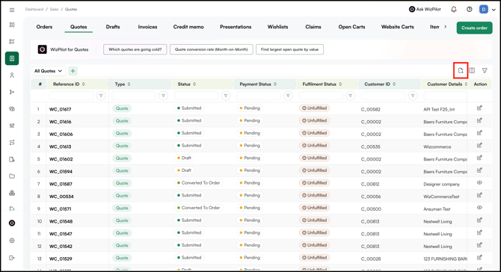The height and width of the screenshot is (272, 501).
Task: Switch to the Invoices tab
Action: (147, 27)
